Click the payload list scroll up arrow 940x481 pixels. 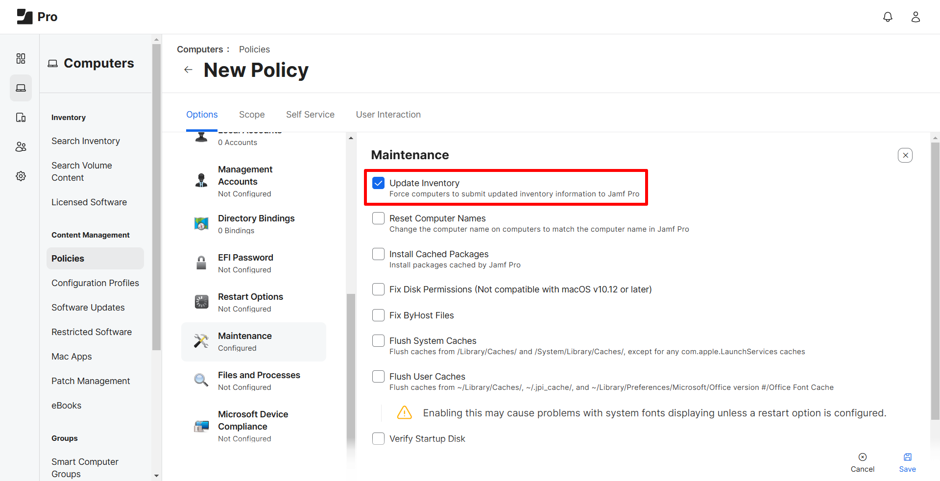[x=351, y=138]
